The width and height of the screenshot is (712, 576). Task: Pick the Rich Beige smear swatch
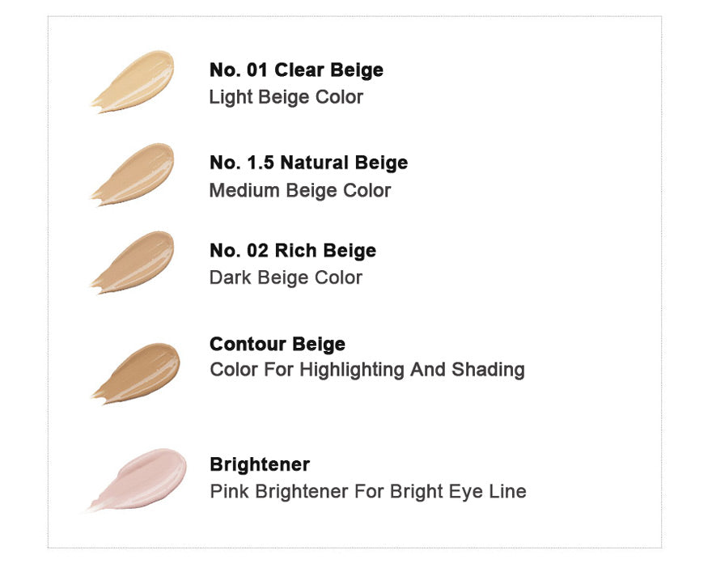click(x=136, y=260)
